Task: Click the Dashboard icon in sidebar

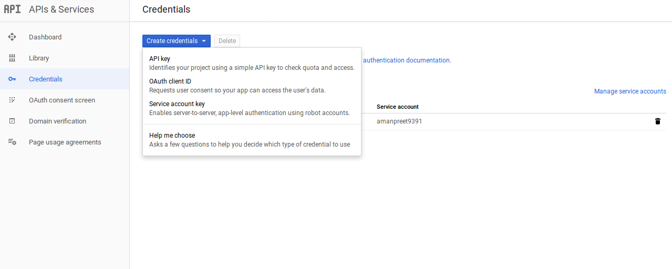Action: [x=12, y=37]
